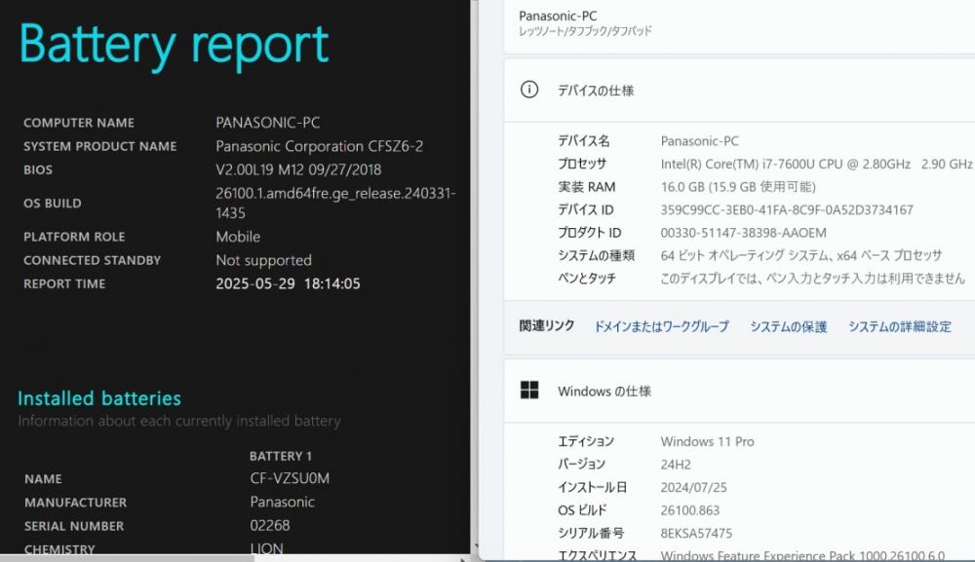Viewport: 975px width, 562px height.
Task: Click the "レッツノート/タフブック/タフパッド" subtitle
Action: click(585, 31)
